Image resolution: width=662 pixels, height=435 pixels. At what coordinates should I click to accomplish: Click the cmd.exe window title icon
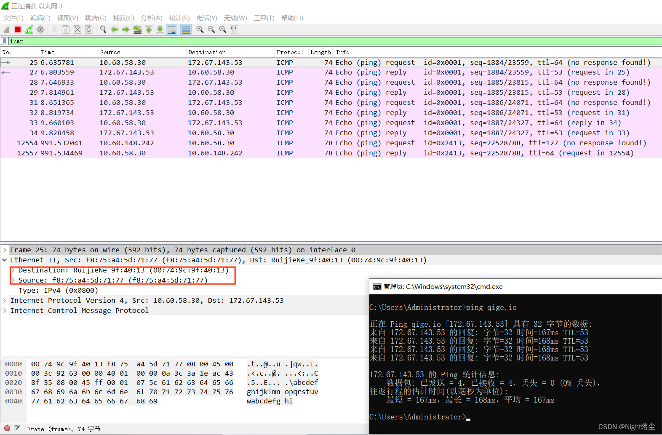point(377,287)
